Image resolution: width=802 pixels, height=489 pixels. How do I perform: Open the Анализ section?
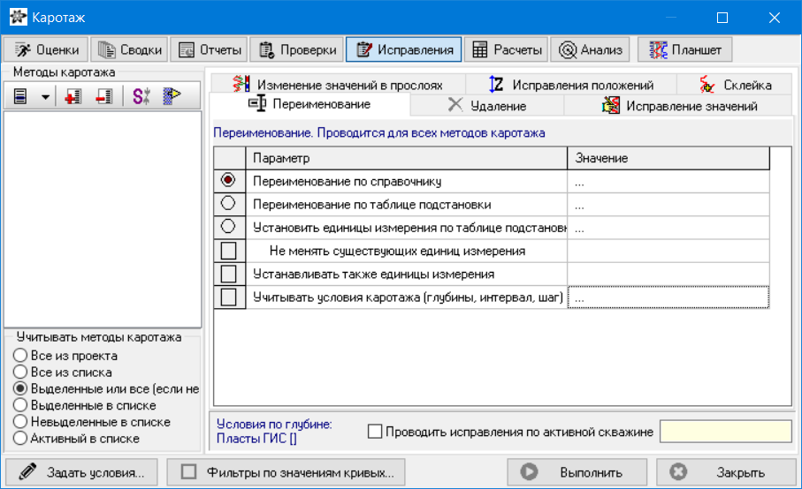(x=591, y=49)
